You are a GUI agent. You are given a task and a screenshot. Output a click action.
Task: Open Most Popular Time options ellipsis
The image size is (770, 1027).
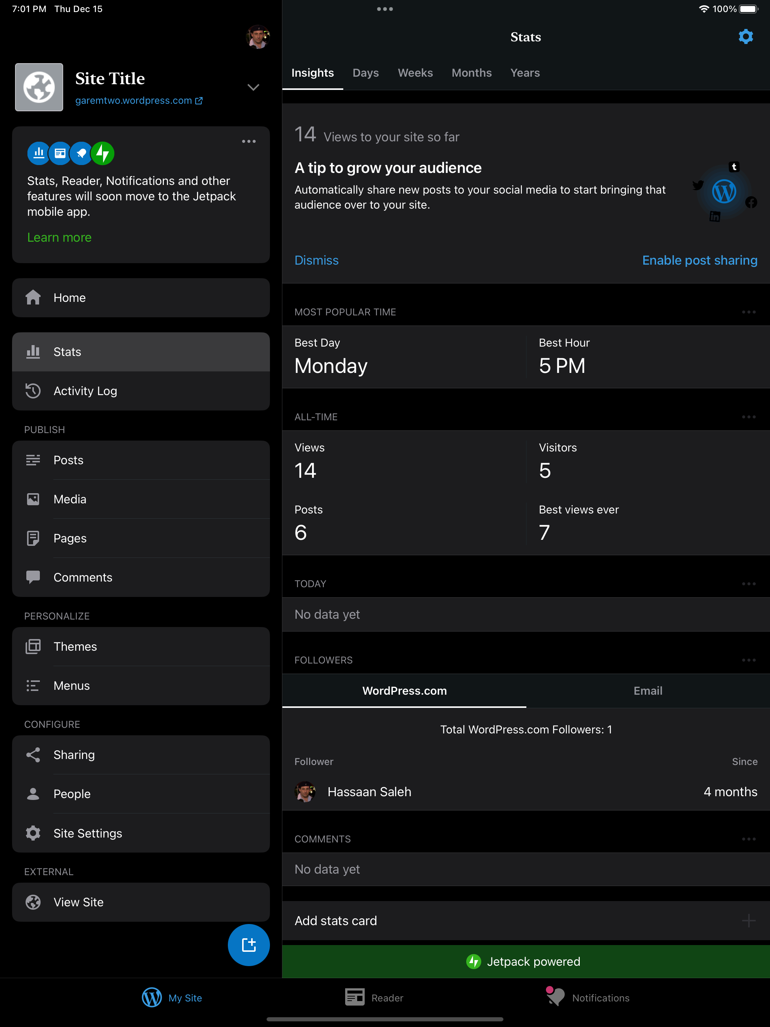click(748, 312)
